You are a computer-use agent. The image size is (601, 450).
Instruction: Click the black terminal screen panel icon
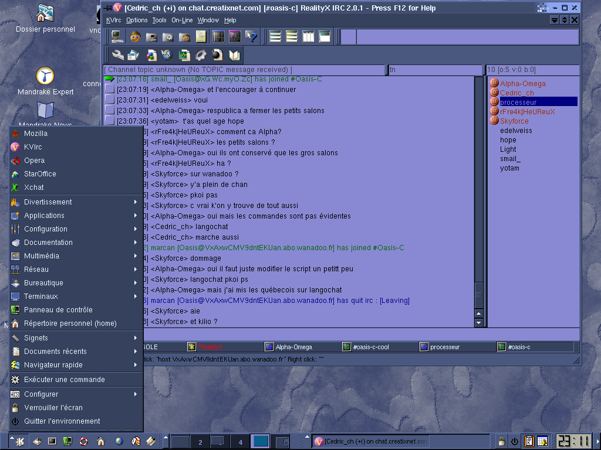coord(52,442)
